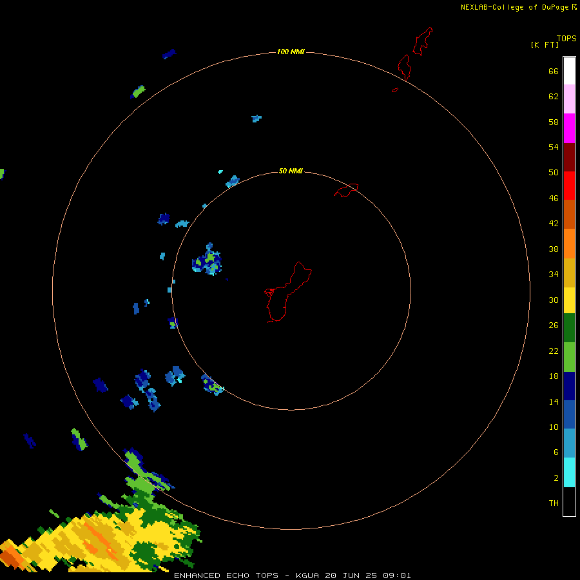Click the legend value 26
580x580 pixels.
[554, 325]
